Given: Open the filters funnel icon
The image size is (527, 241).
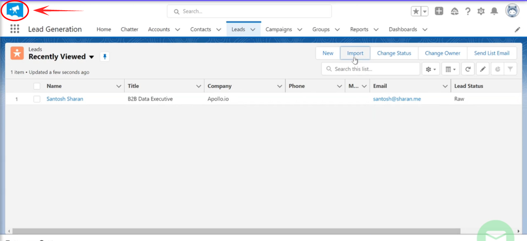Looking at the screenshot, I should tap(510, 69).
